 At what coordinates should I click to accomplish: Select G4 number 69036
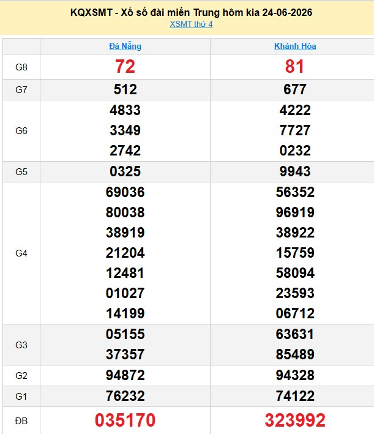click(125, 192)
